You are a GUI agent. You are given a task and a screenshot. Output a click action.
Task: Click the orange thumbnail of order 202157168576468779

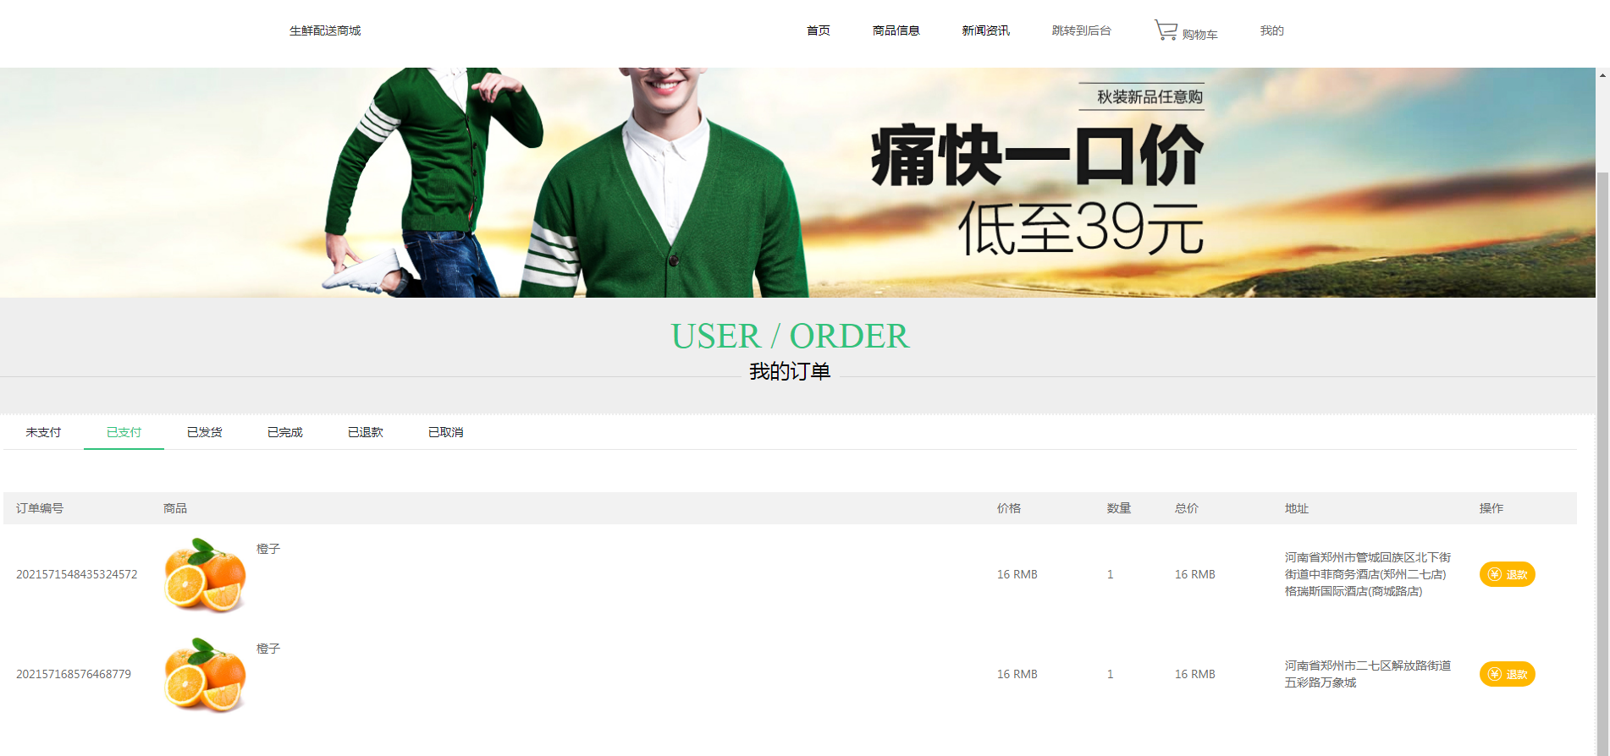coord(205,674)
